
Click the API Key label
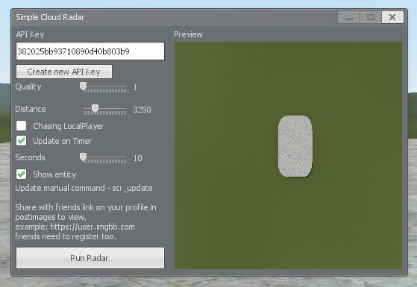[x=30, y=34]
